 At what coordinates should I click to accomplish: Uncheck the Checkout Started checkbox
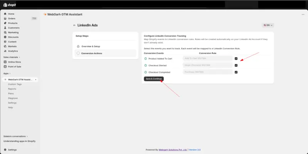coord(236,65)
